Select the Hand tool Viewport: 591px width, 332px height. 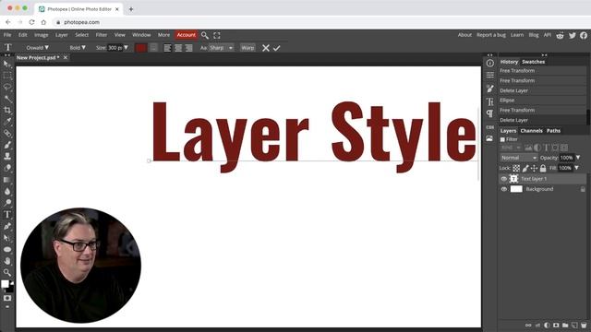7,261
